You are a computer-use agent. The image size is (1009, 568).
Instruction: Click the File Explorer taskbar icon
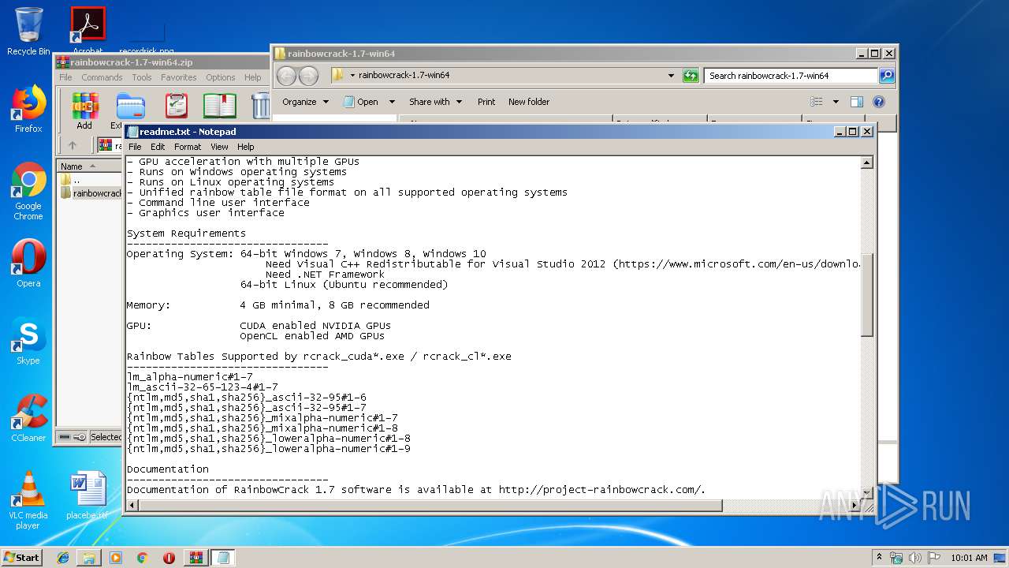pos(89,558)
